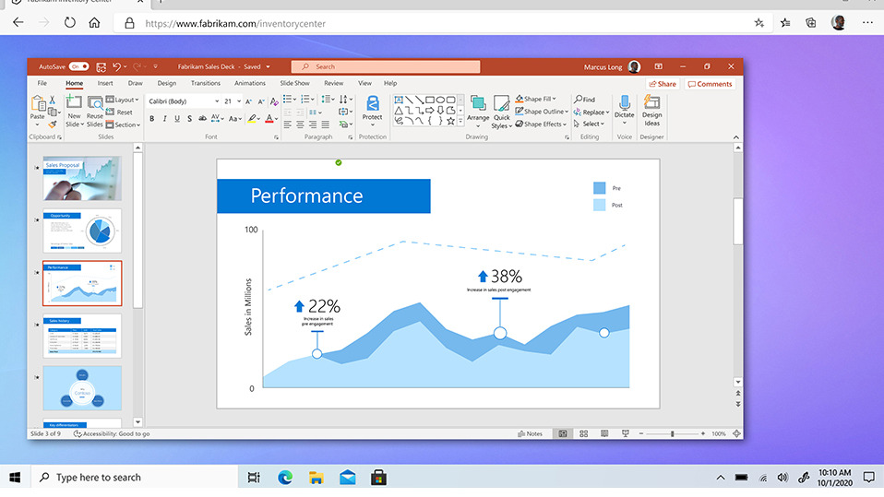
Task: Open Design Ideas pane
Action: [x=651, y=111]
